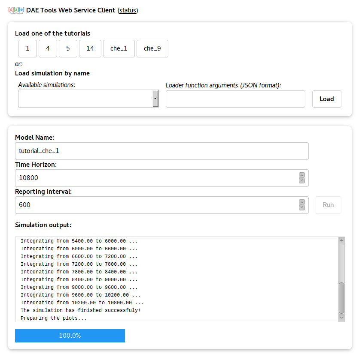Image resolution: width=359 pixels, height=354 pixels.
Task: Increase Reporting Interval with the up arrow
Action: [x=302, y=202]
